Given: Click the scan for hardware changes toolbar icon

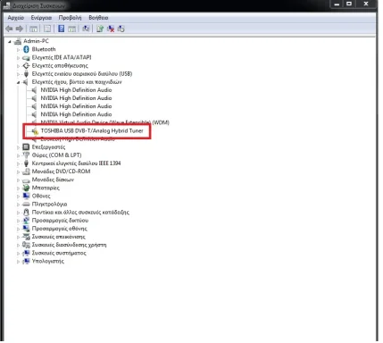Looking at the screenshot, I should click(x=86, y=29).
